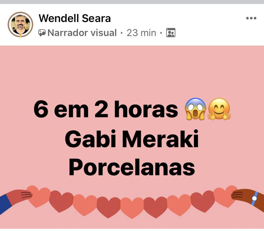This screenshot has height=231, width=264.
Task: Click the Narrador visual badge icon
Action: point(42,33)
